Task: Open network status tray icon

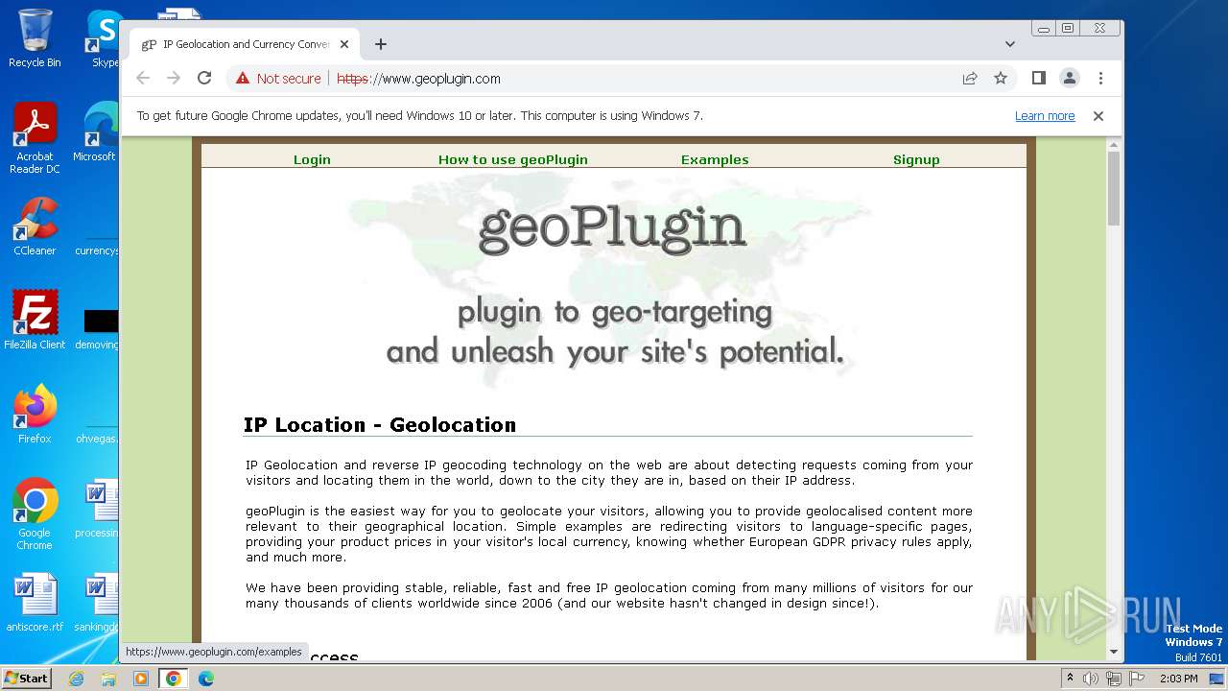Action: coord(1113,679)
